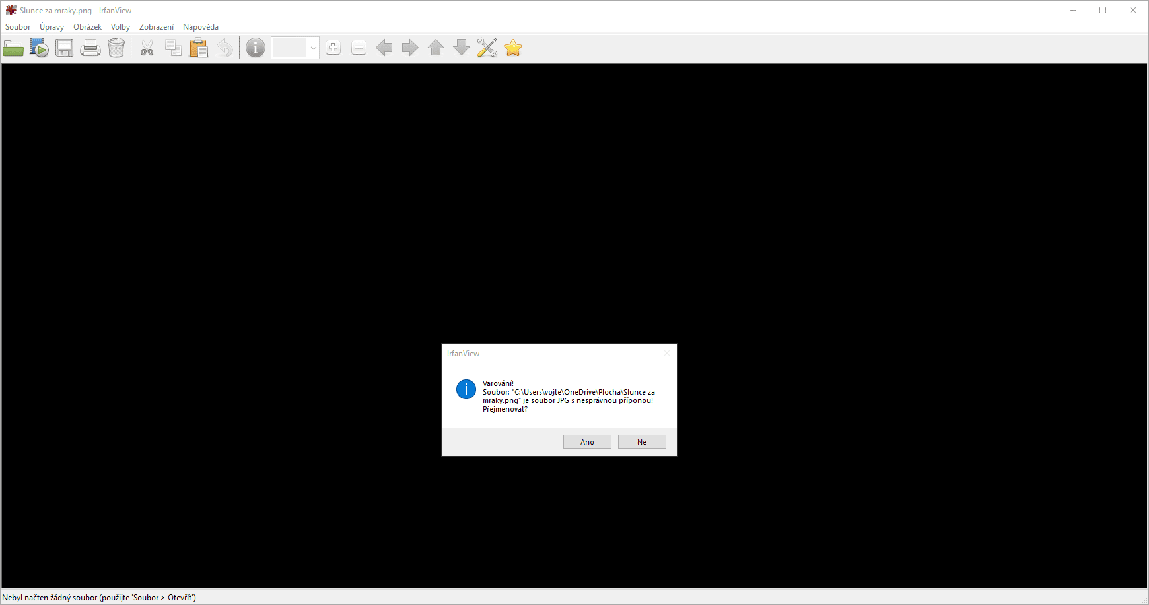Open image Information with the 'i' icon

click(x=256, y=48)
